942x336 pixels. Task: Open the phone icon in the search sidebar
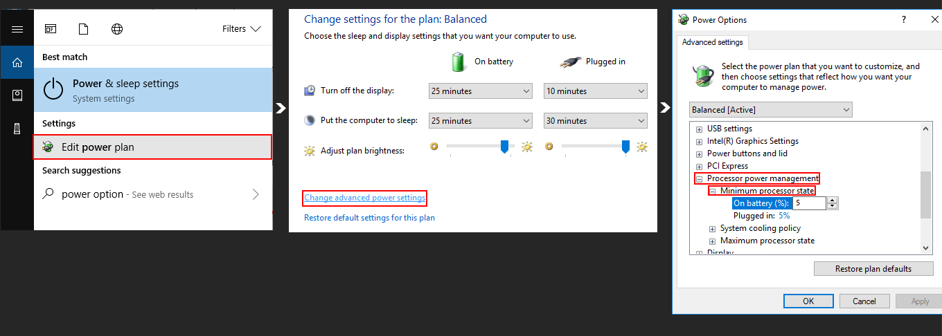tap(17, 129)
